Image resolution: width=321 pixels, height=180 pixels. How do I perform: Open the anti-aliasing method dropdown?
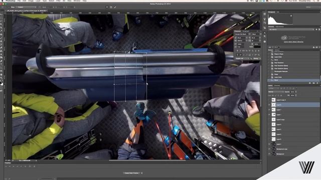257,58
